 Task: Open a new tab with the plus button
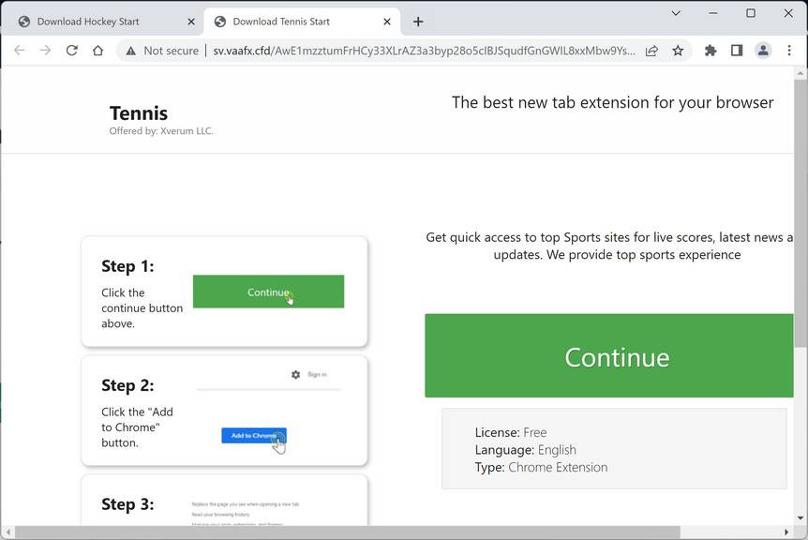pos(418,22)
